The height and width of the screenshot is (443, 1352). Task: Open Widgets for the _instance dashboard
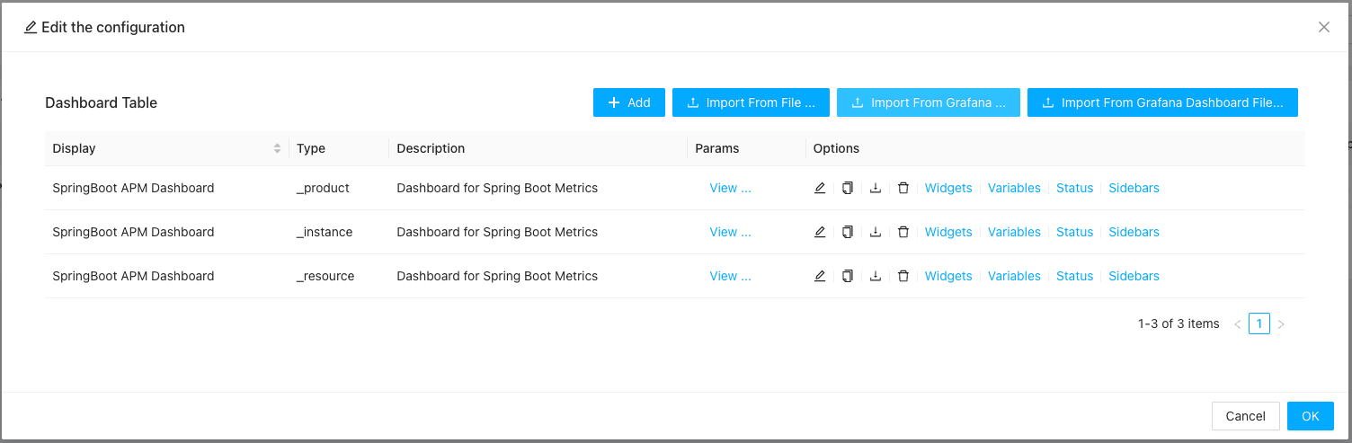(948, 232)
